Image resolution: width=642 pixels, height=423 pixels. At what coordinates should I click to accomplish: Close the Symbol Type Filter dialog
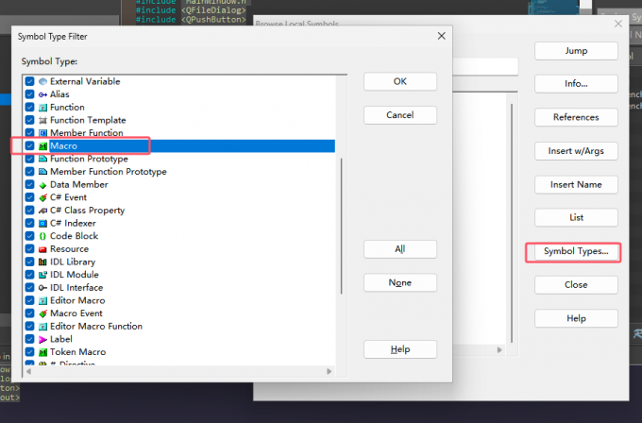point(441,36)
